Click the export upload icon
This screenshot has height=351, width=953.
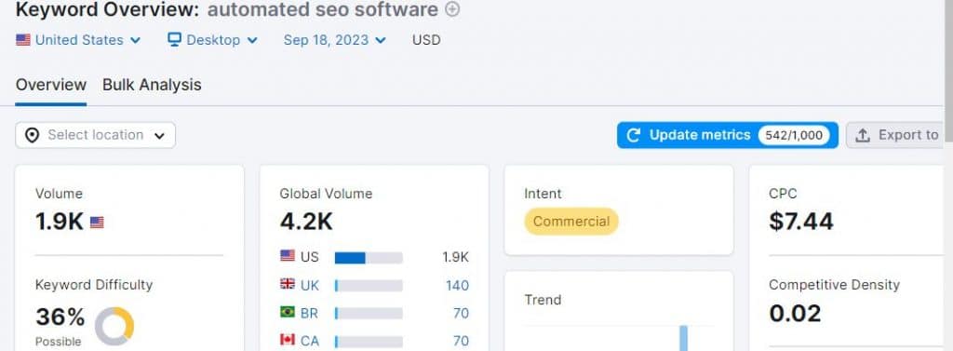[x=863, y=136]
